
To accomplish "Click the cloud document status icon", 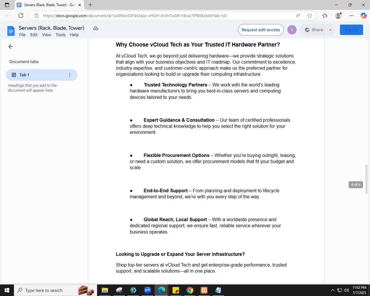I will [96, 28].
